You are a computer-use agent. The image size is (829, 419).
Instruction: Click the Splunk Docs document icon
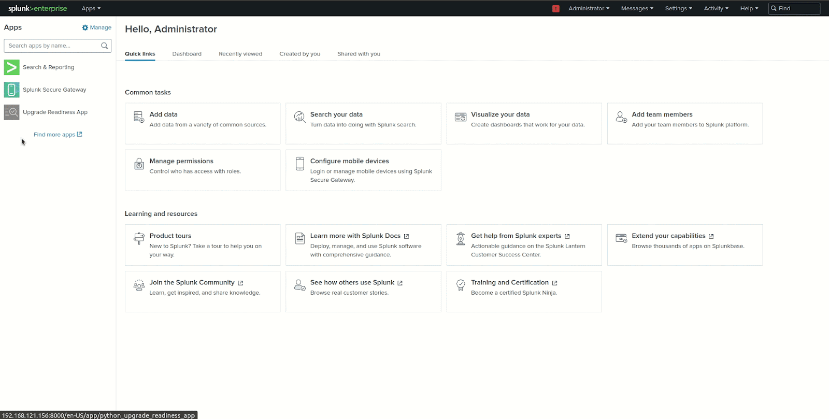300,238
